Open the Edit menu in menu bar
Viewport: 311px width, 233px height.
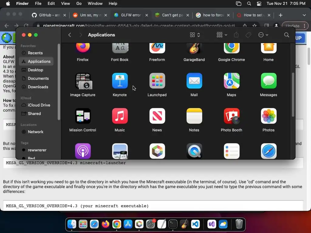click(51, 4)
